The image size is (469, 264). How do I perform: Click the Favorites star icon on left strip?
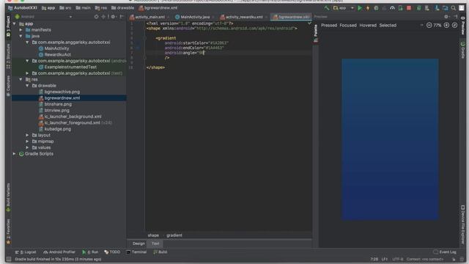pyautogui.click(x=8, y=242)
